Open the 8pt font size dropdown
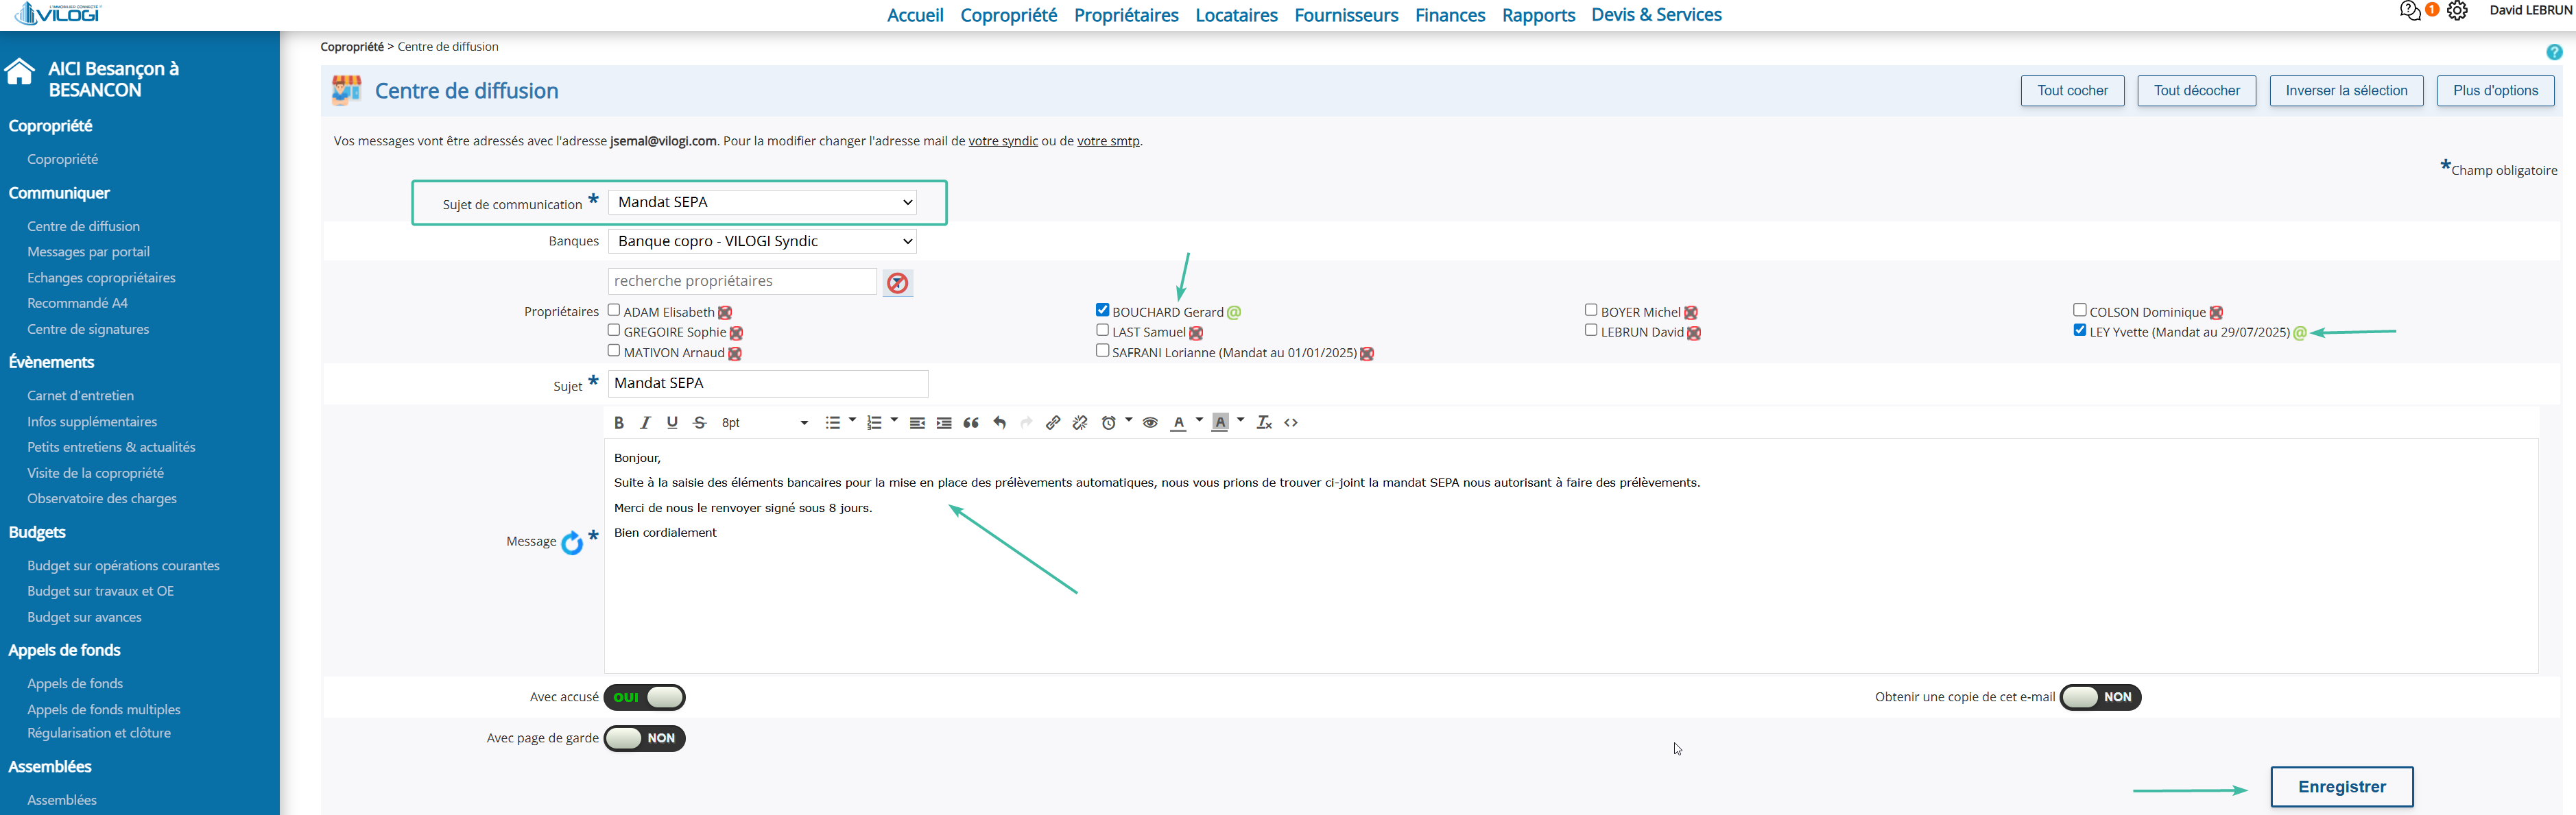Image resolution: width=2576 pixels, height=815 pixels. click(x=765, y=423)
